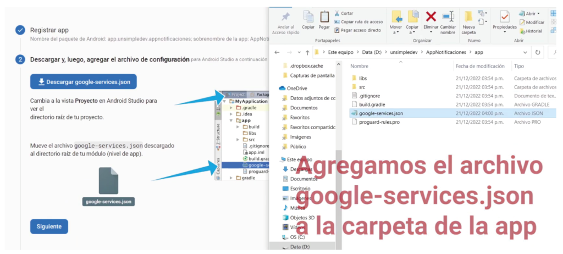Click the Pegar clipboard icon
The width and height of the screenshot is (563, 254).
[324, 19]
